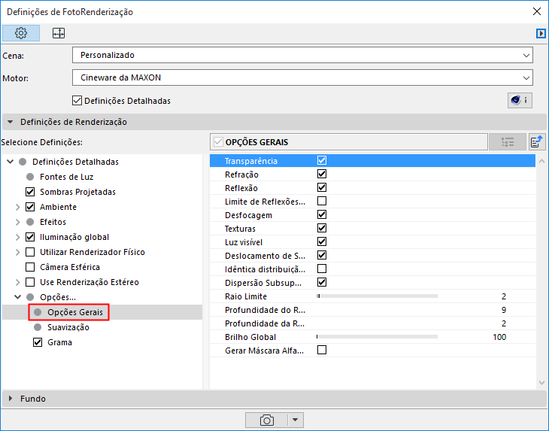Image resolution: width=549 pixels, height=431 pixels.
Task: Expand Iluminação global tree node
Action: (17, 237)
